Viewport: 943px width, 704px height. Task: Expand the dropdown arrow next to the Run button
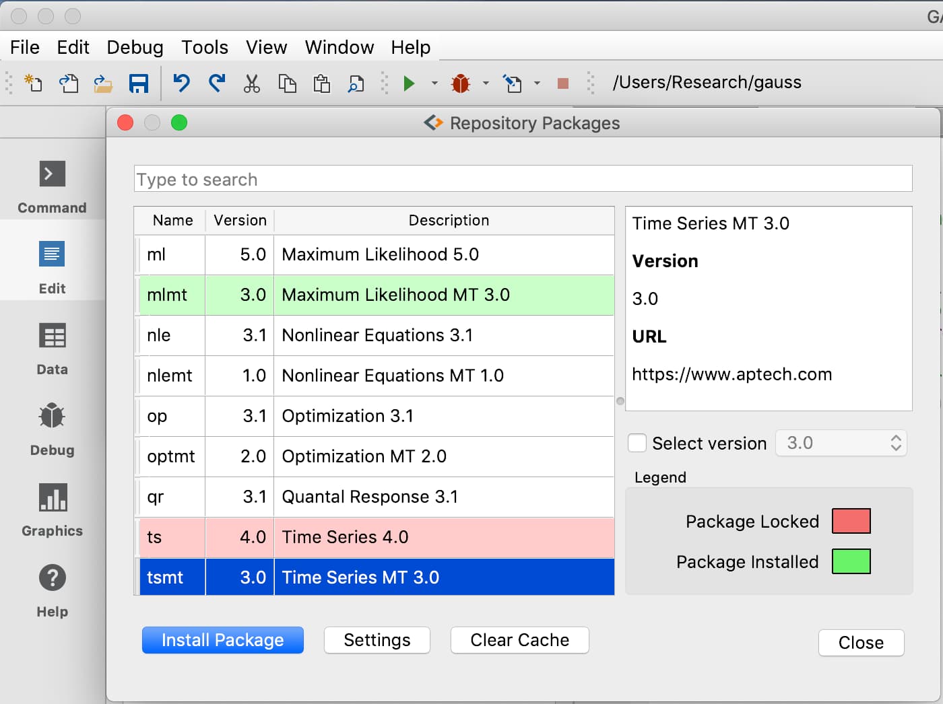click(434, 83)
